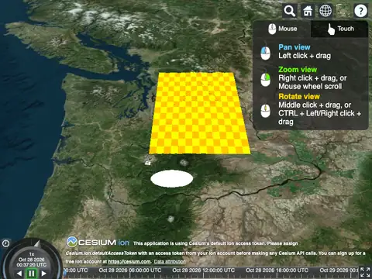Click the 1x speed label

(32, 254)
